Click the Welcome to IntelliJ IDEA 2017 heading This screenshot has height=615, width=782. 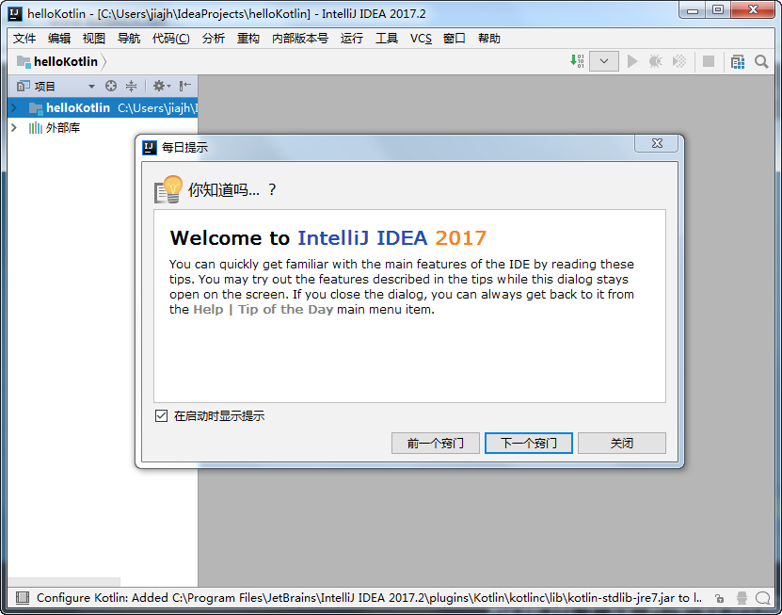pos(327,237)
